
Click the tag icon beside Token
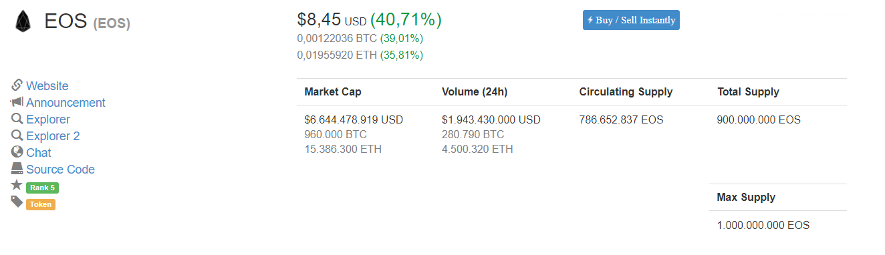[17, 202]
